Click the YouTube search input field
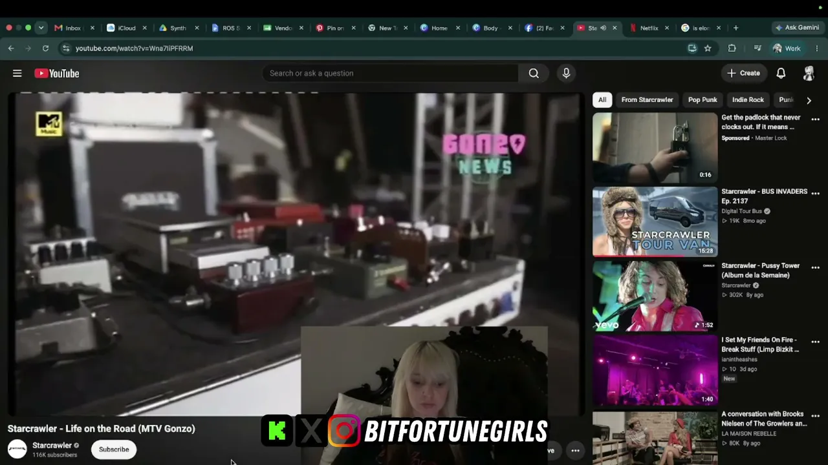 click(391, 73)
